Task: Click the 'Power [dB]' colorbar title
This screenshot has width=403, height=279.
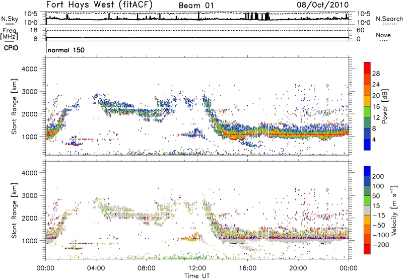Action: [384, 106]
